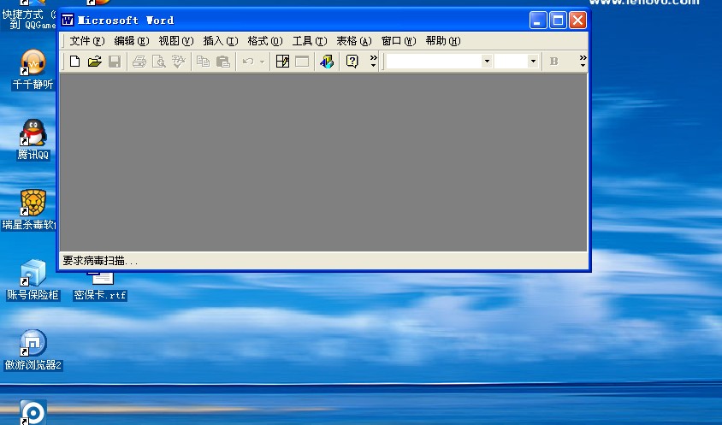Select 千千静听 desktop shortcut
This screenshot has height=425, width=722.
pos(33,70)
